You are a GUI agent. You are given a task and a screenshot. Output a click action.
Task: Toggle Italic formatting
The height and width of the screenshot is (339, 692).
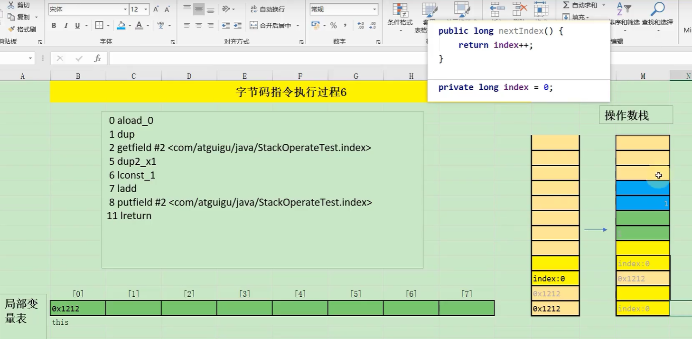tap(65, 26)
